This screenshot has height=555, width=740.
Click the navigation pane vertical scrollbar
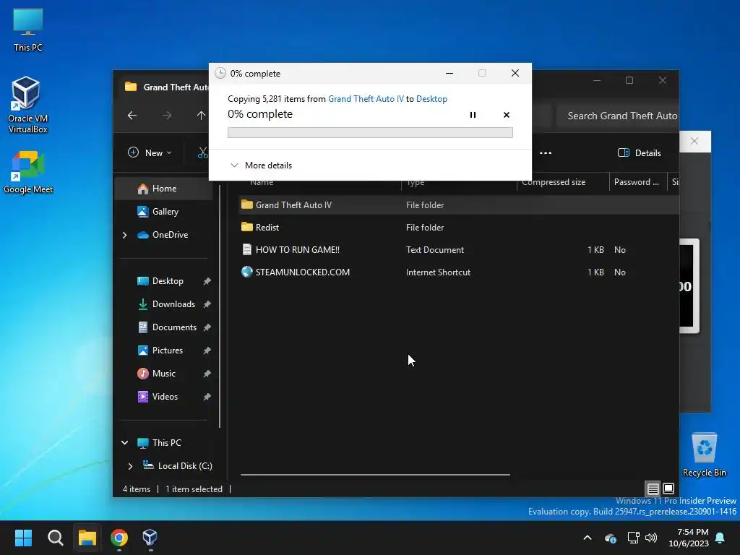pos(220,306)
